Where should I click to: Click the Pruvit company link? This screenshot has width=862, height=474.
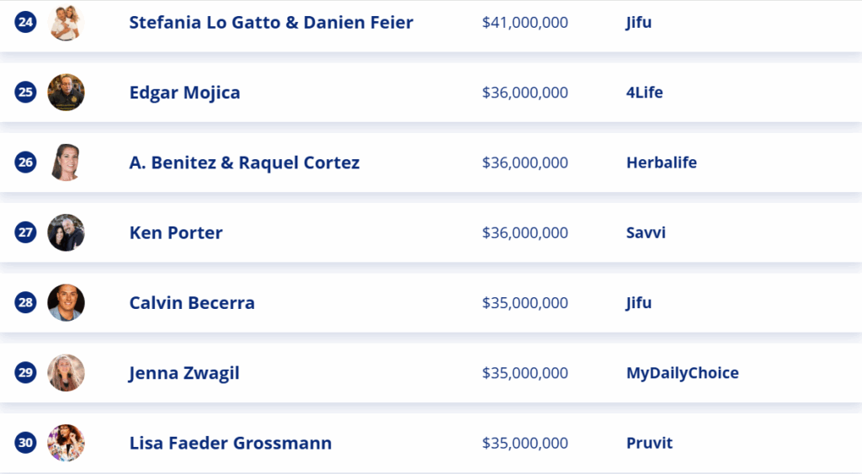point(649,443)
